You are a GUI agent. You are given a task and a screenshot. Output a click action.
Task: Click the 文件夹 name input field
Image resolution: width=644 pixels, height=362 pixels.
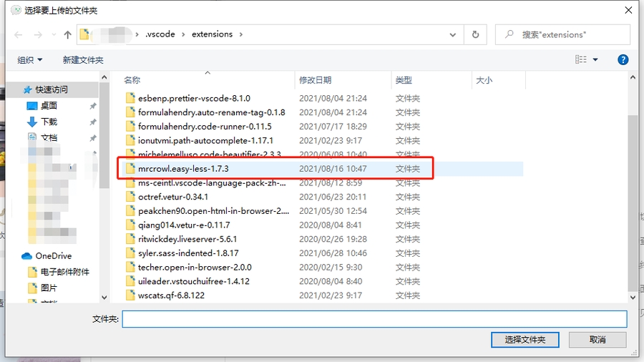point(374,319)
